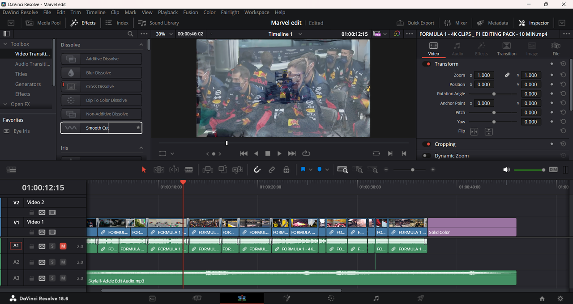Toggle the Transform enable switch
This screenshot has width=573, height=304.
(427, 64)
